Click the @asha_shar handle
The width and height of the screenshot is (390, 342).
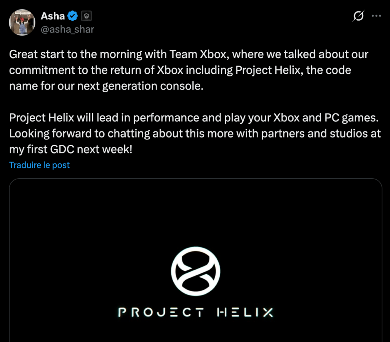coord(67,29)
